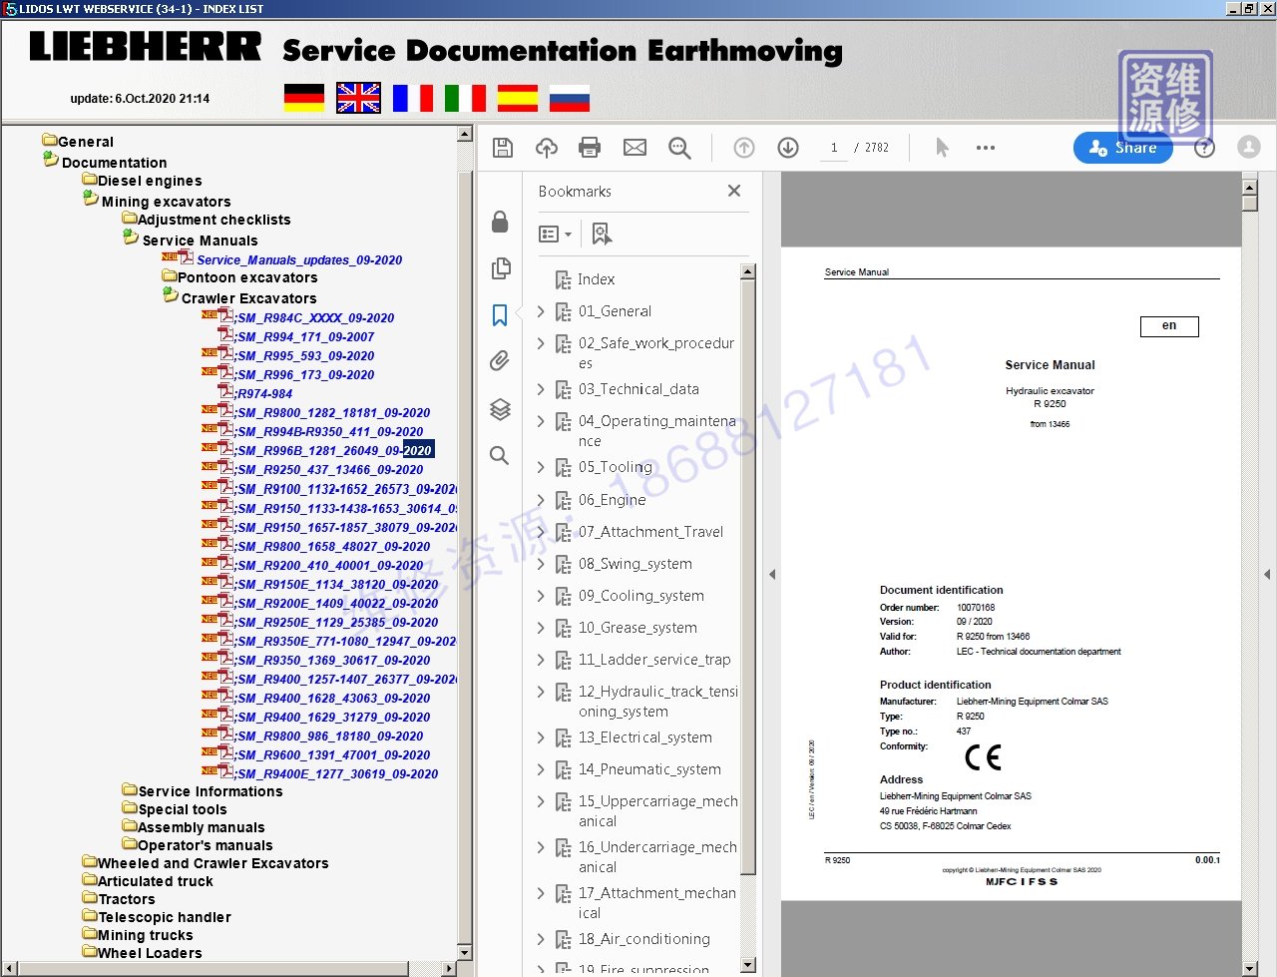Screen dimensions: 1277x977
Task: Open the layers panel icon
Action: pyautogui.click(x=500, y=409)
